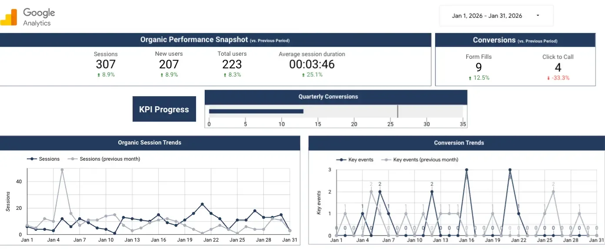Click the Total users value 223
This screenshot has height=249, width=605.
(232, 64)
